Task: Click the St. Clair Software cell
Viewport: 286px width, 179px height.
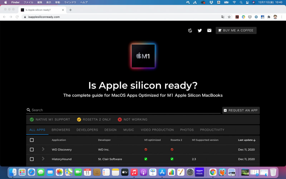Action: 110,159
